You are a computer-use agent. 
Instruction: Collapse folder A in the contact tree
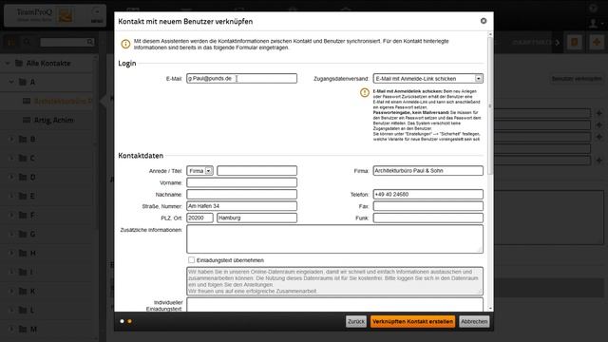[x=11, y=82]
